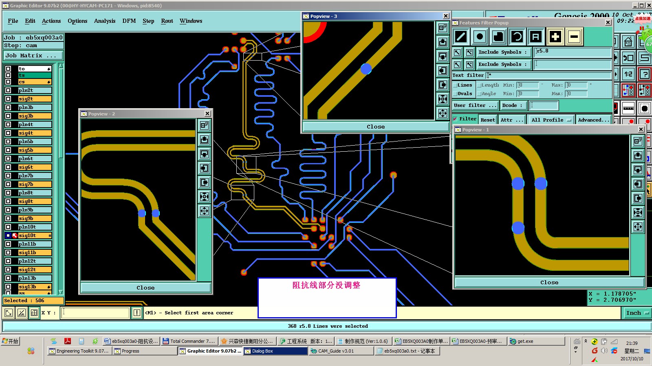652x366 pixels.
Task: Open the Rout menu
Action: pos(167,21)
